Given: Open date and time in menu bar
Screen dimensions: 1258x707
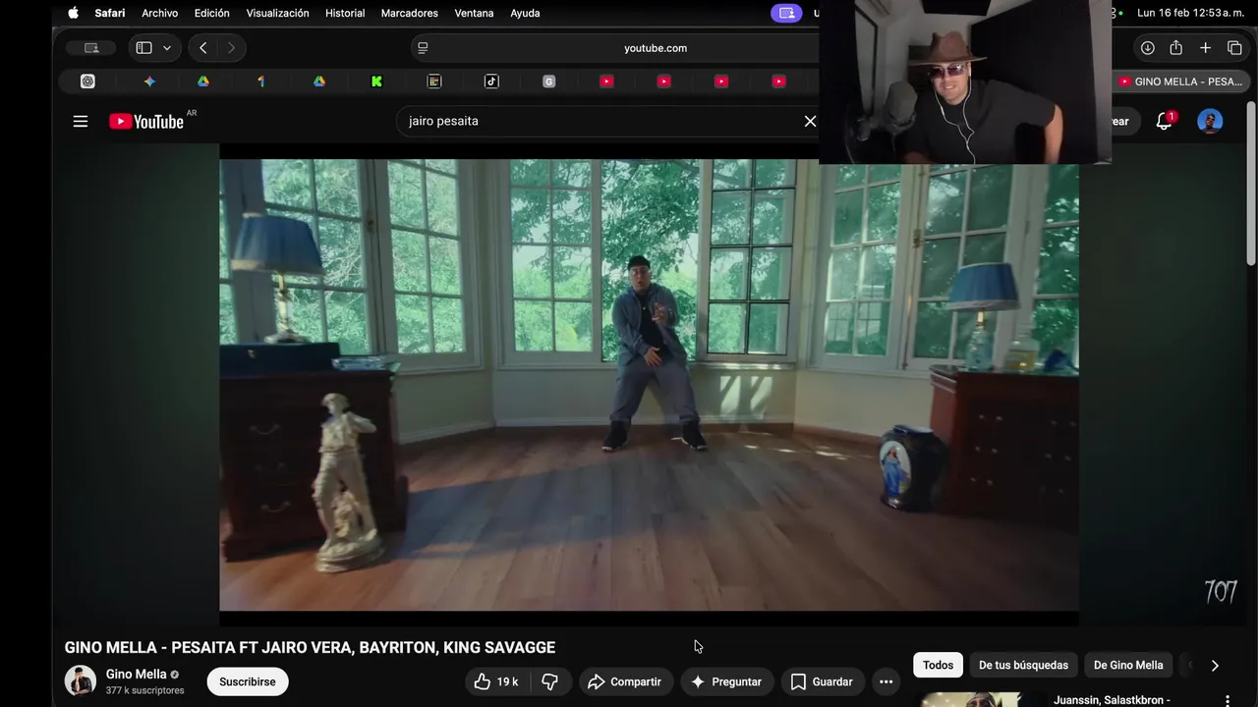Looking at the screenshot, I should point(1191,13).
